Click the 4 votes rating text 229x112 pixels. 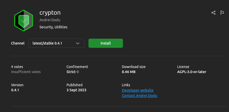[17, 67]
